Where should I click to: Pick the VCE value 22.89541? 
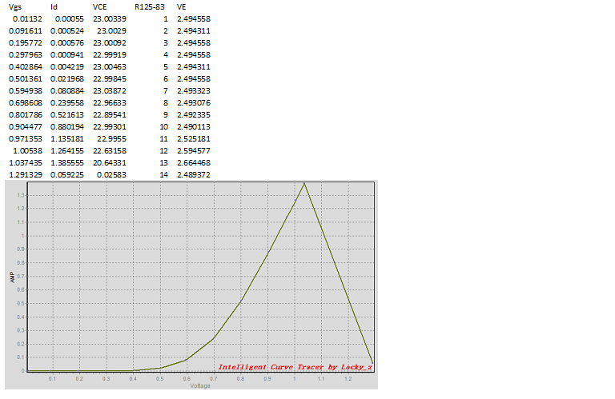point(110,114)
